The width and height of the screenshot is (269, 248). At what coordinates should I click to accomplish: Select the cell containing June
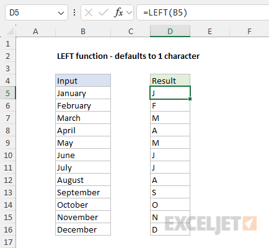83,155
